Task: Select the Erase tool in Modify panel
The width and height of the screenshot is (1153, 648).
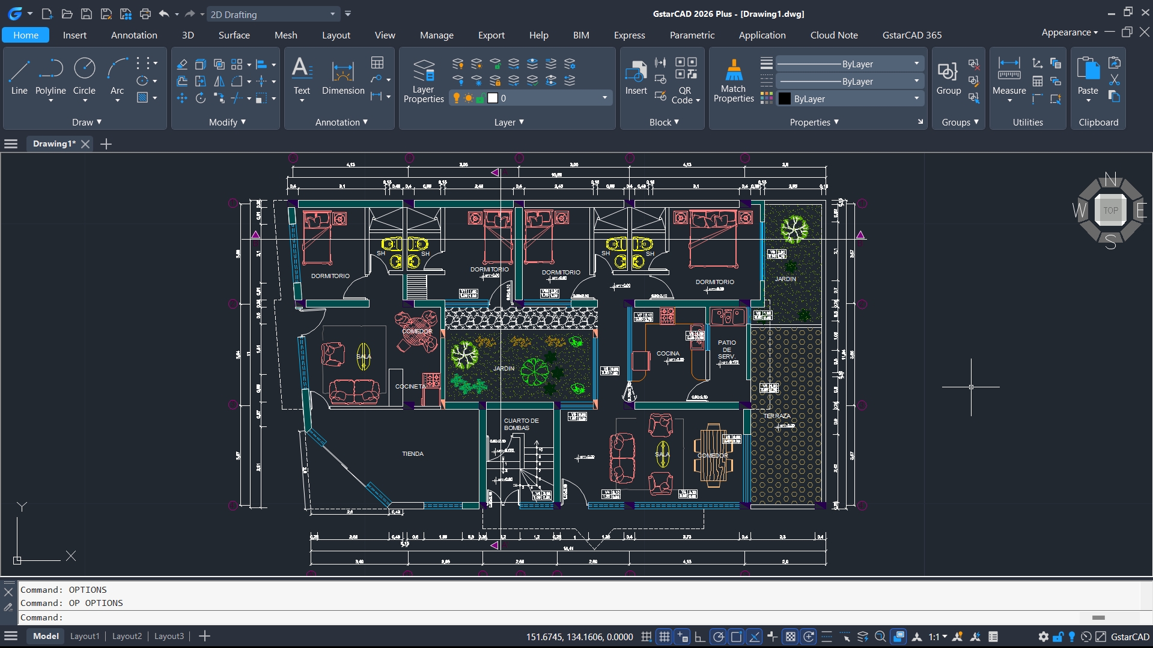Action: pyautogui.click(x=181, y=64)
